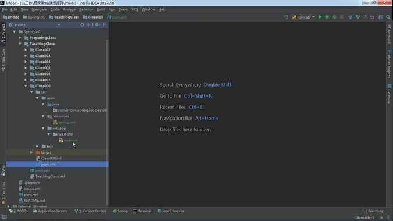
Task: Run with coverage icon in toolbar
Action: tap(334, 17)
